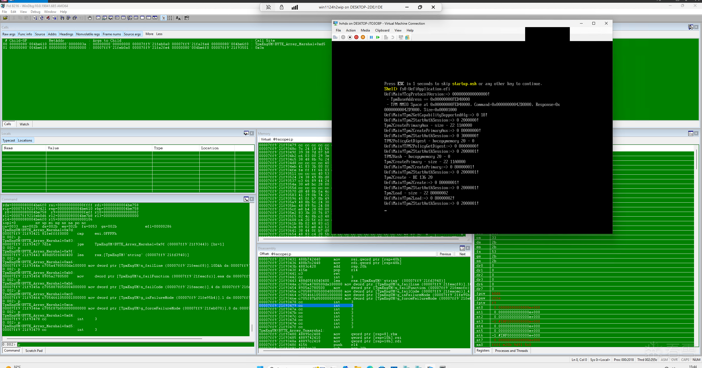Click the Break (pause execution) toolbar icon
Image resolution: width=702 pixels, height=368 pixels.
pos(54,18)
